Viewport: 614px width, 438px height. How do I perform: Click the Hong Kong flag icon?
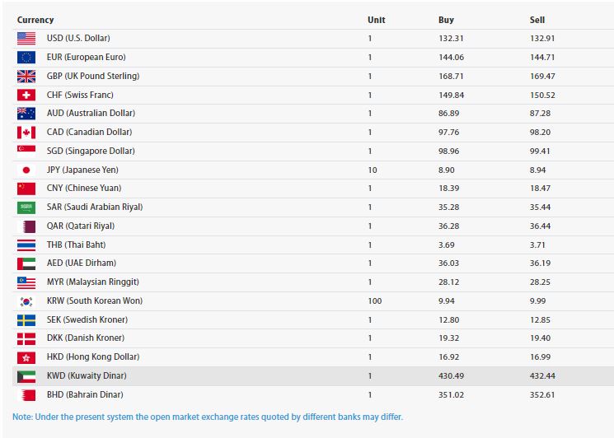(26, 357)
